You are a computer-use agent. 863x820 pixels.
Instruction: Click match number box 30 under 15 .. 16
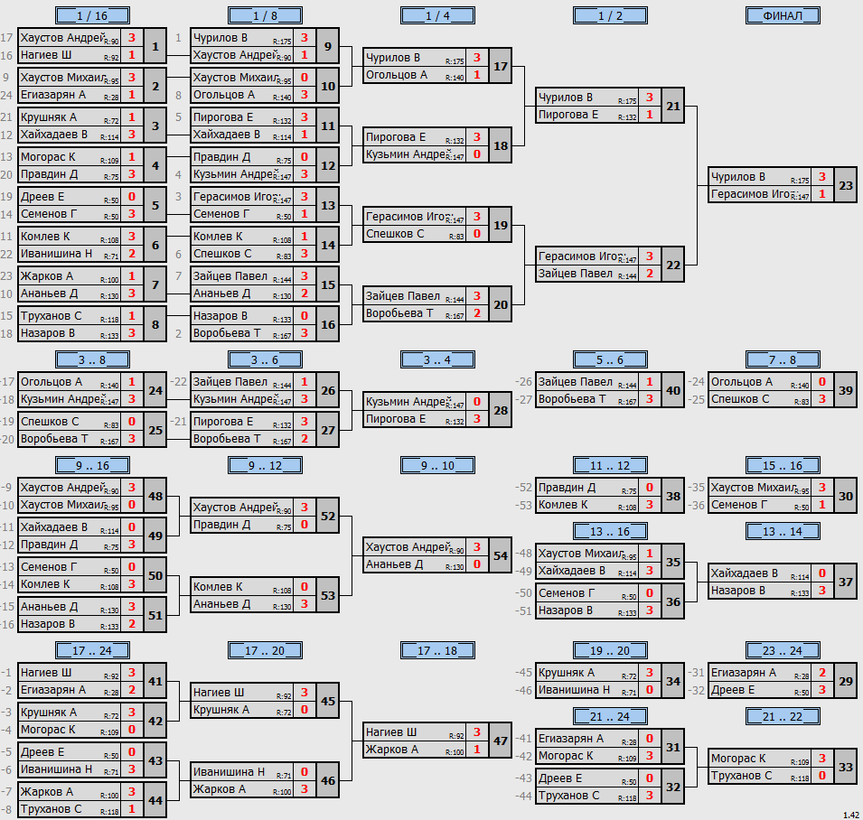(x=846, y=496)
